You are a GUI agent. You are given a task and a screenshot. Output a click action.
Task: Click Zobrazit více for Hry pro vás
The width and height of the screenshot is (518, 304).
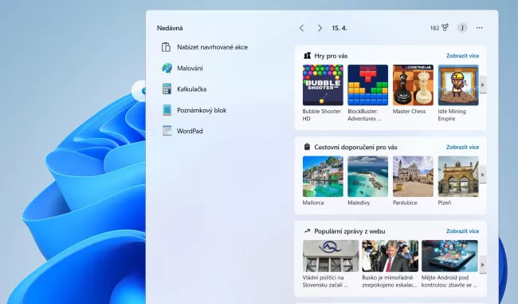462,56
